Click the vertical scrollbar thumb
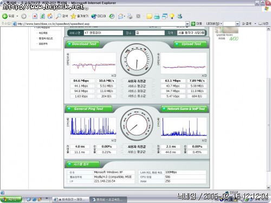The height and width of the screenshot is (203, 271). tap(268, 125)
